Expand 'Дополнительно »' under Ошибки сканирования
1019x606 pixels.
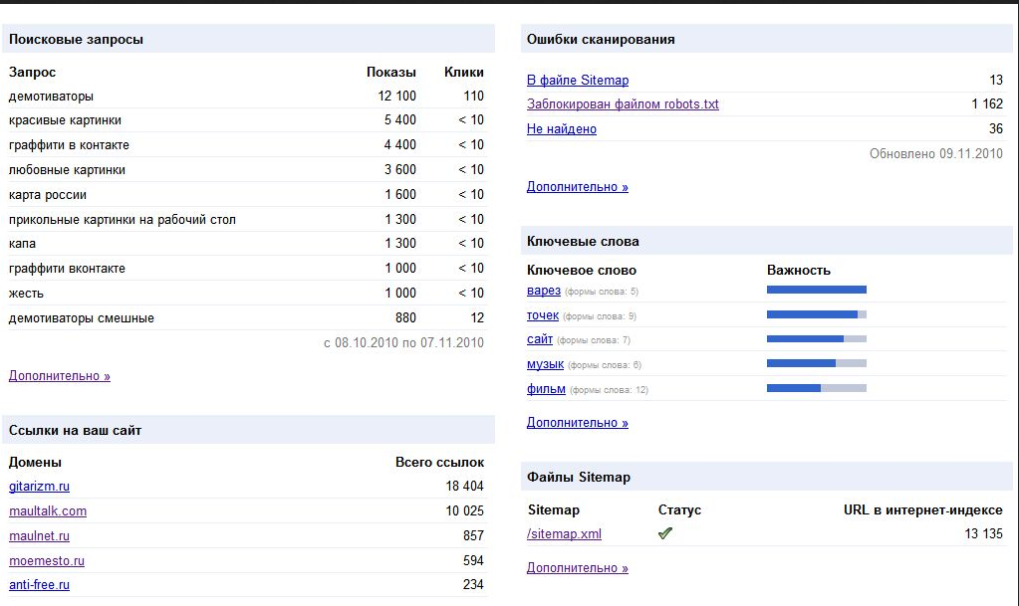[x=577, y=186]
